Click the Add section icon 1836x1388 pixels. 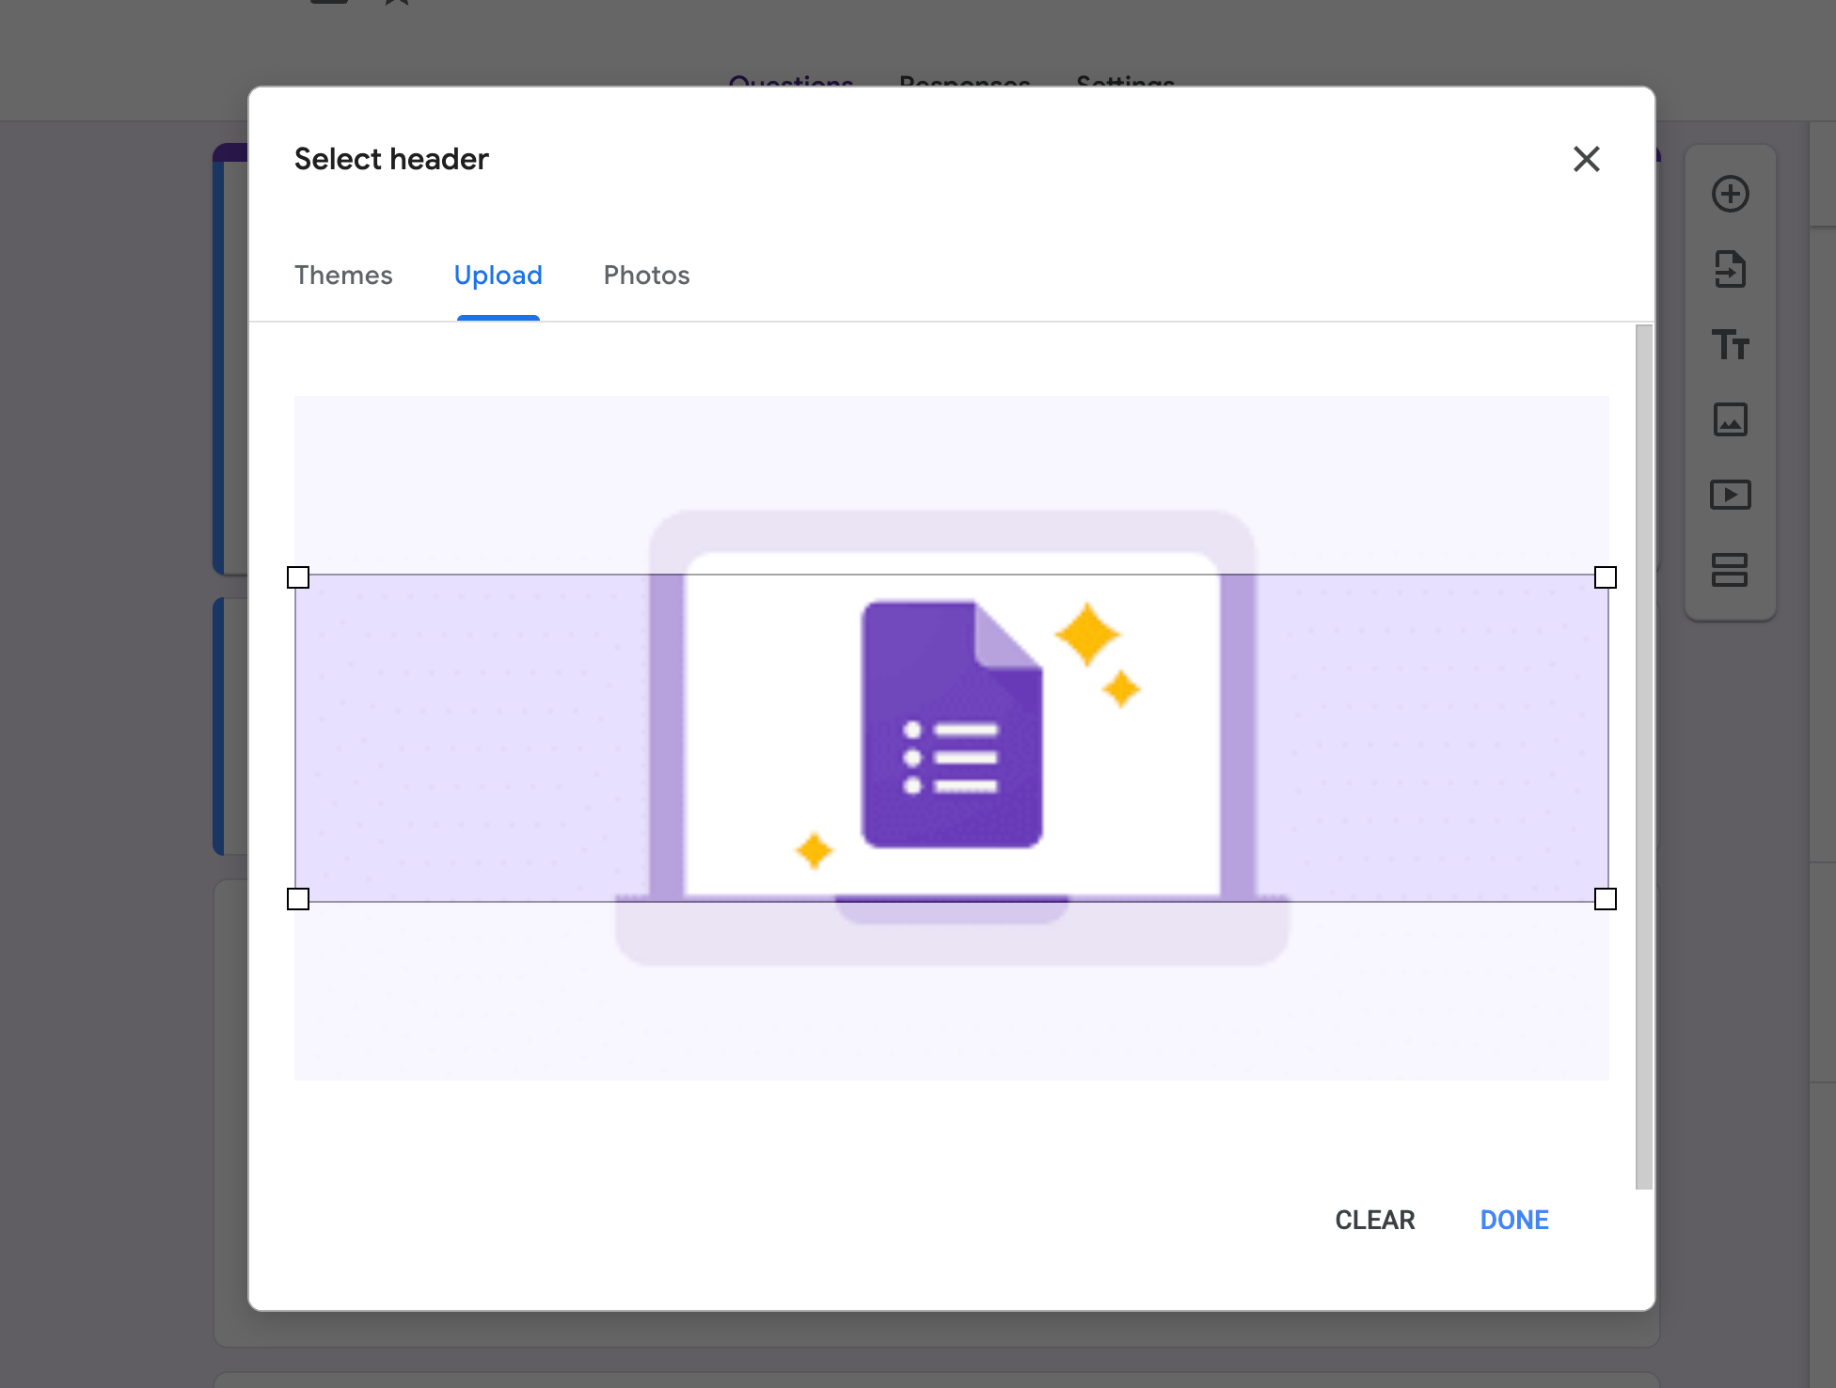click(x=1730, y=570)
